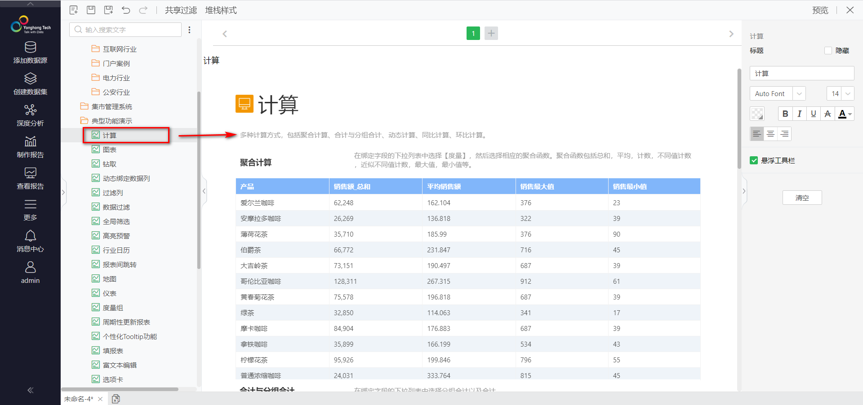This screenshot has width=863, height=405.
Task: Click the undo arrow in the top toolbar
Action: (x=126, y=10)
